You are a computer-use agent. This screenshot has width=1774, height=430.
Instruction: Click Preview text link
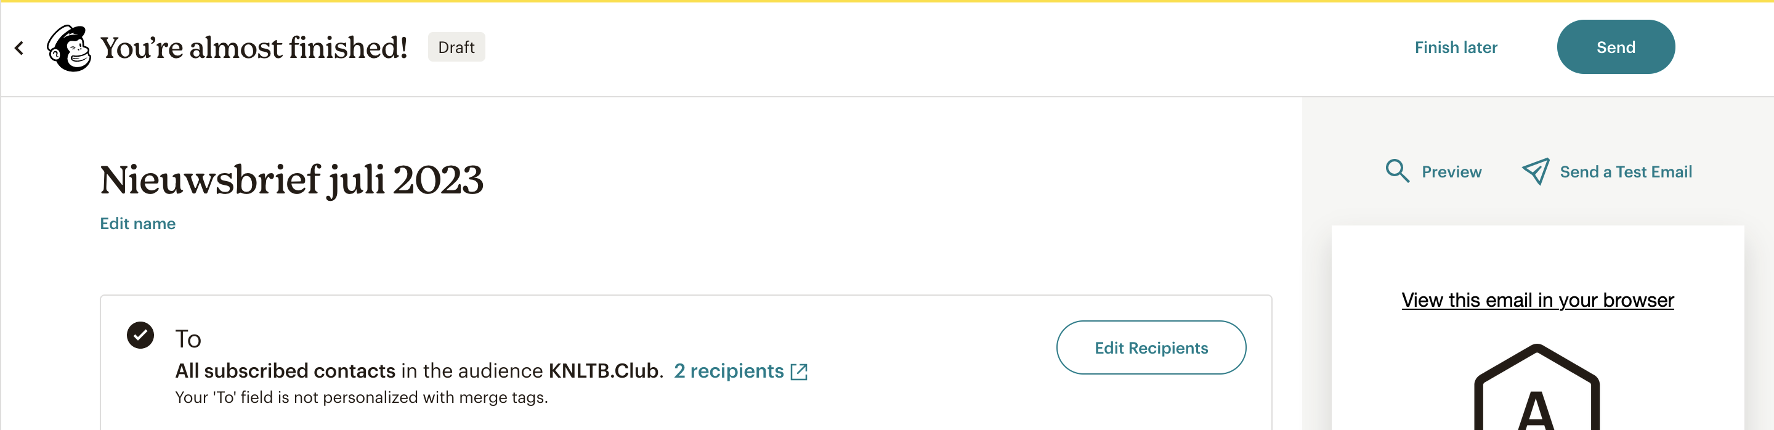coord(1451,172)
